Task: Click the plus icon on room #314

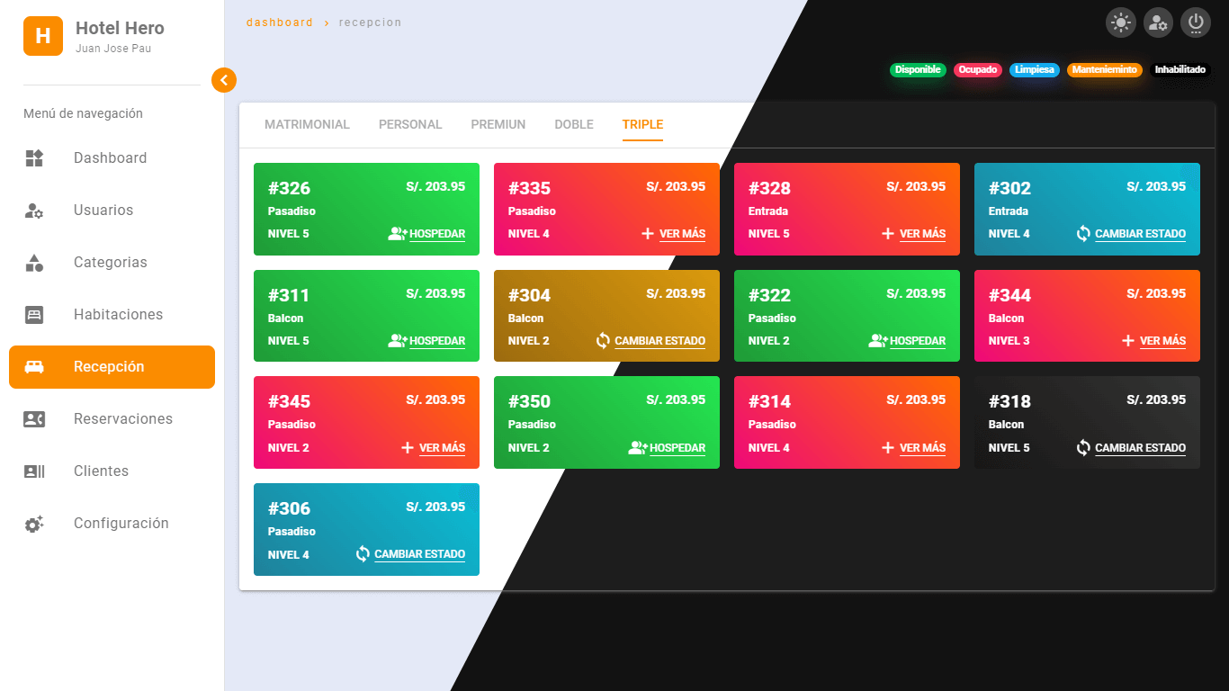Action: click(x=888, y=448)
